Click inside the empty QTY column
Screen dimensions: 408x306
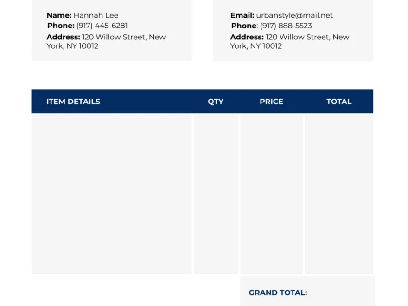tap(216, 194)
